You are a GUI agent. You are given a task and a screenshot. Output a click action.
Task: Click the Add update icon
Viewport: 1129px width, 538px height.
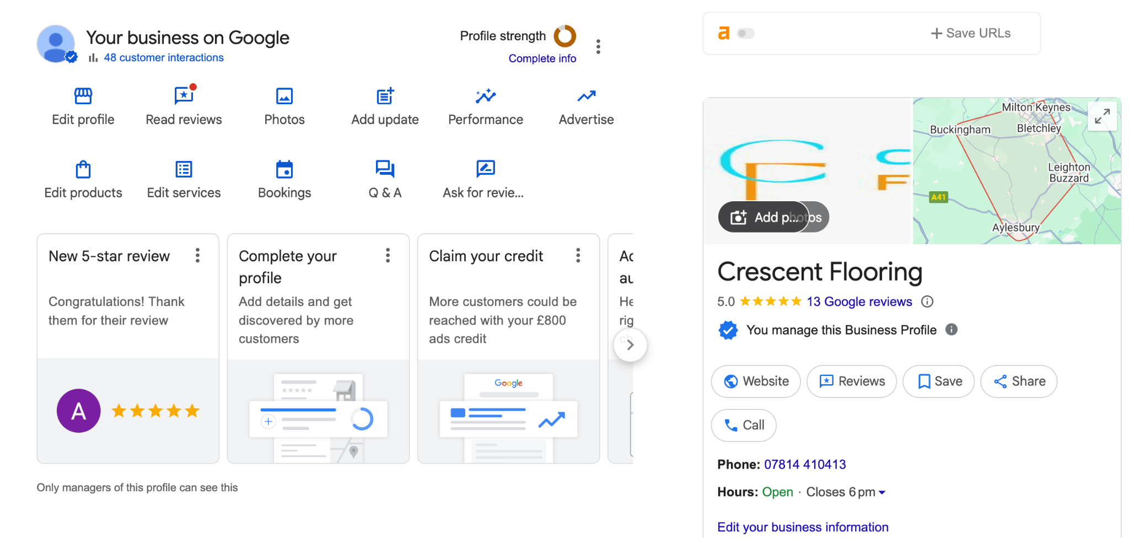pos(385,96)
